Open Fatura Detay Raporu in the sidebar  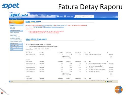[x=15, y=32]
